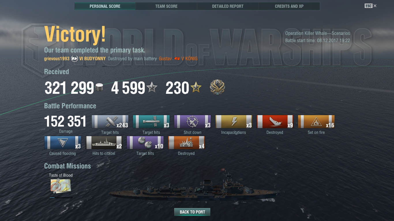Select the Hits to citadel ribbon
394x221 pixels.
click(x=104, y=143)
